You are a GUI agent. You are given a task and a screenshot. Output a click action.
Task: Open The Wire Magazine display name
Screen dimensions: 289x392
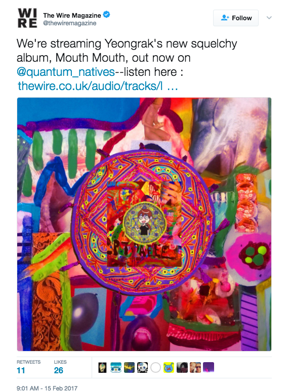point(72,16)
